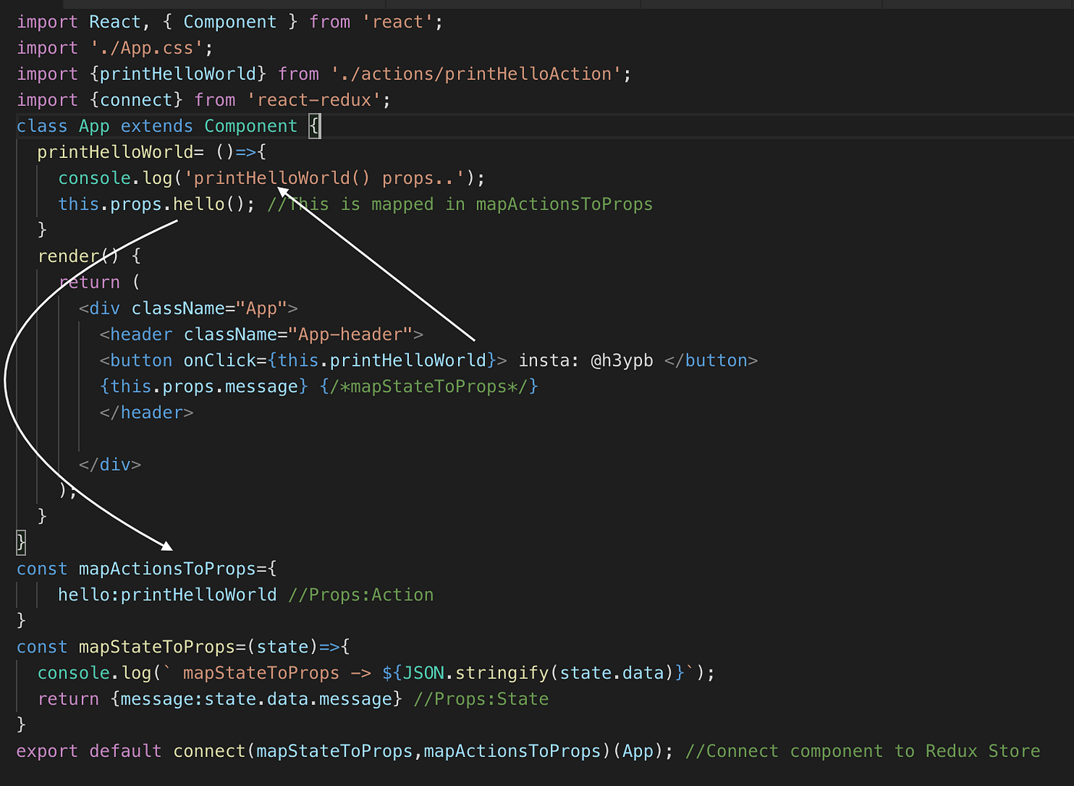The height and width of the screenshot is (786, 1074).
Task: Select the const mapActionsToProps declaration
Action: pyautogui.click(x=146, y=568)
